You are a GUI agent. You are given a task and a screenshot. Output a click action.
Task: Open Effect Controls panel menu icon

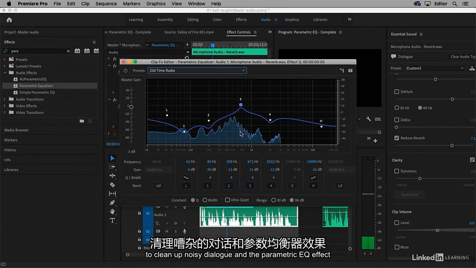(x=255, y=32)
